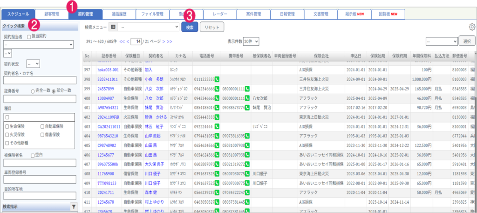Open the settings gear icon
This screenshot has width=477, height=213.
click(x=472, y=27)
